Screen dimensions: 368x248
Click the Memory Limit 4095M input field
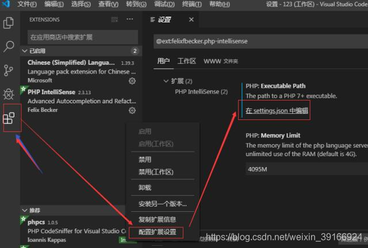pyautogui.click(x=306, y=169)
